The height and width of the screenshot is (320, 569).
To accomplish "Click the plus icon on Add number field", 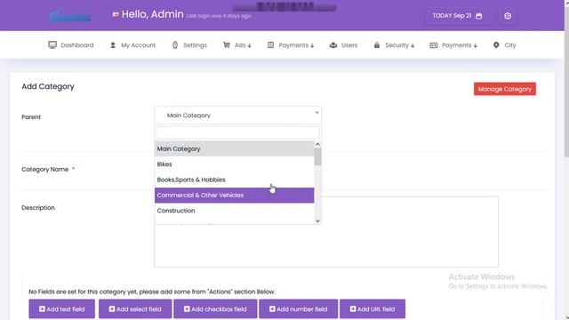I will point(272,309).
